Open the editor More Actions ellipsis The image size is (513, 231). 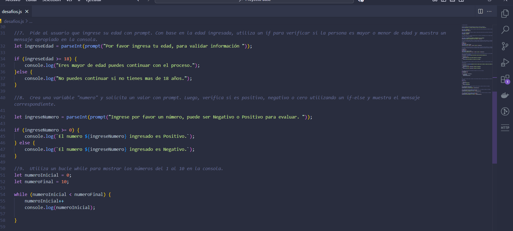(489, 11)
